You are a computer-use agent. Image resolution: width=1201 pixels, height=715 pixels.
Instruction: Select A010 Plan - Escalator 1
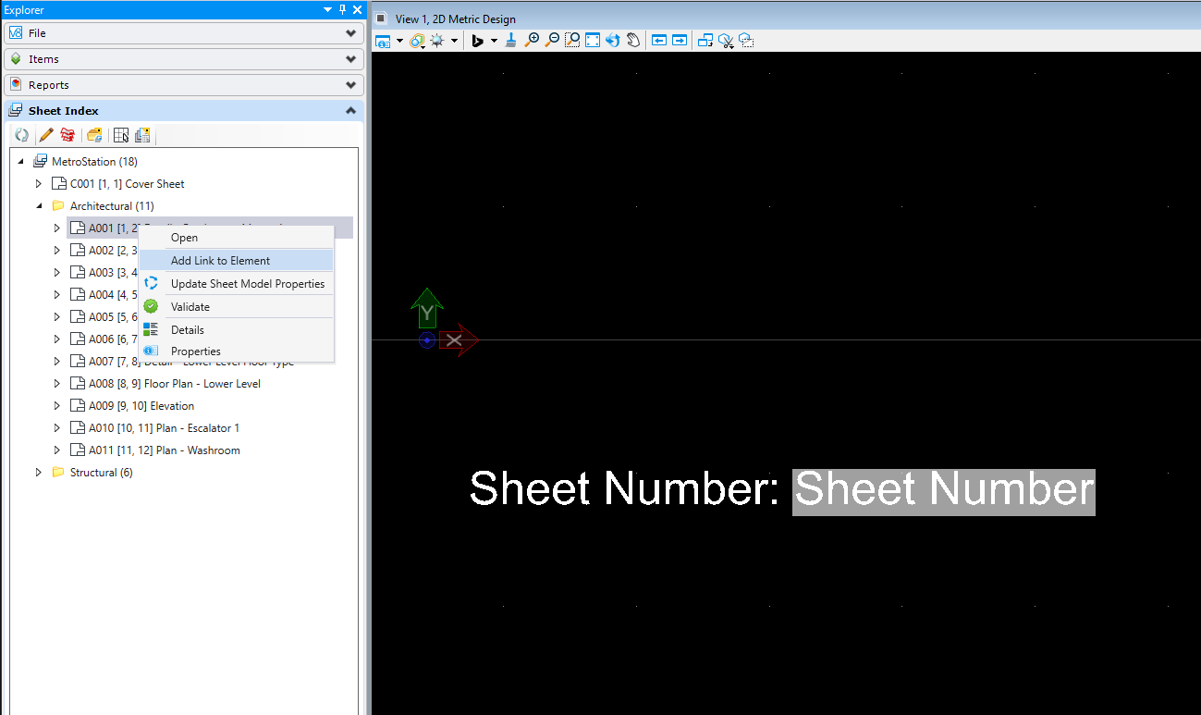(164, 428)
